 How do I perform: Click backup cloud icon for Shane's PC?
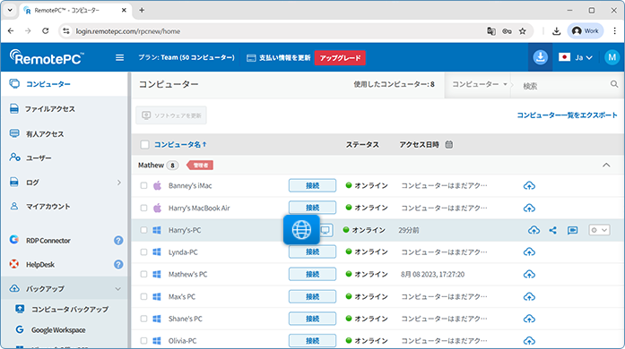[x=529, y=319]
